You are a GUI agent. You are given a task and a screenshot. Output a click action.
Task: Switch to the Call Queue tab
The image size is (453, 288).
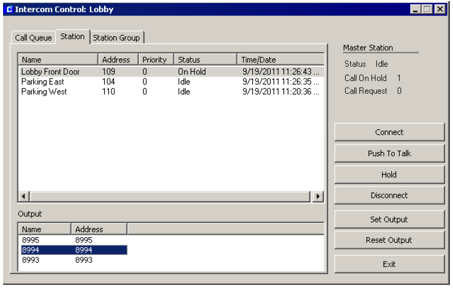coord(34,37)
